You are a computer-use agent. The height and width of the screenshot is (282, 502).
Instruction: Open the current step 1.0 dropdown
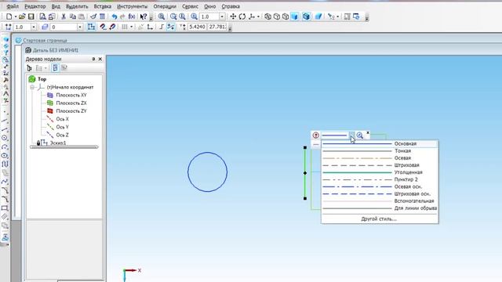pyautogui.click(x=33, y=27)
